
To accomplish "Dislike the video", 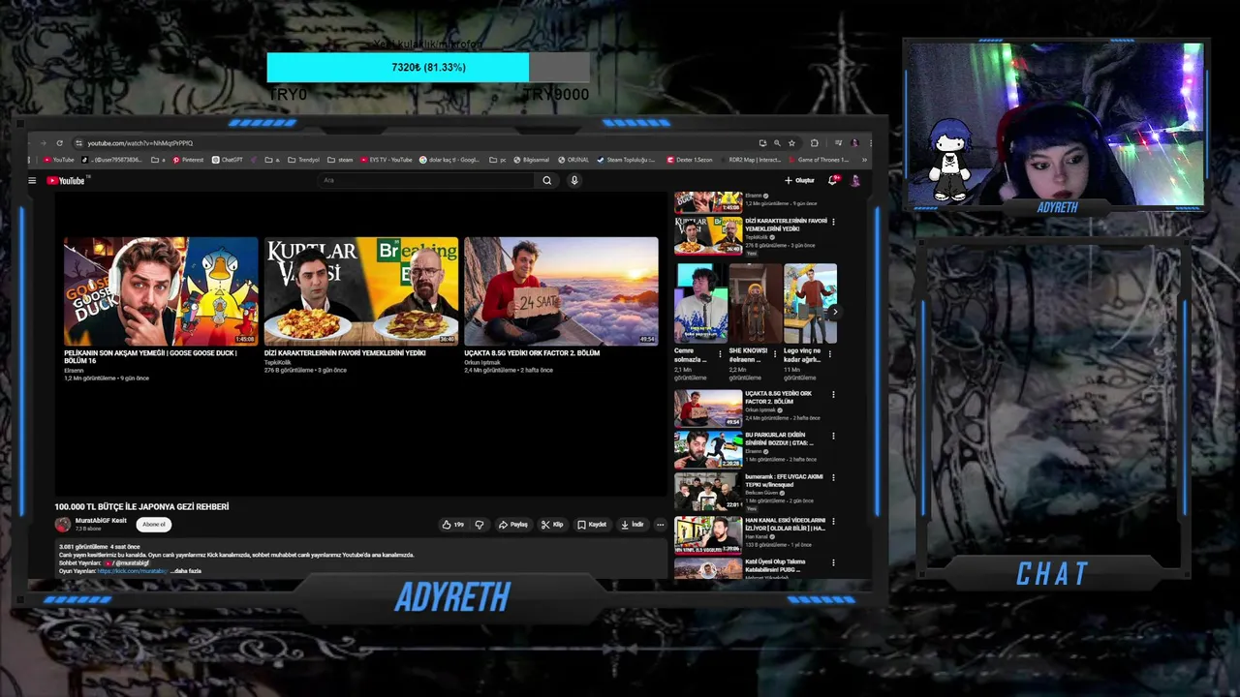I will click(x=480, y=525).
